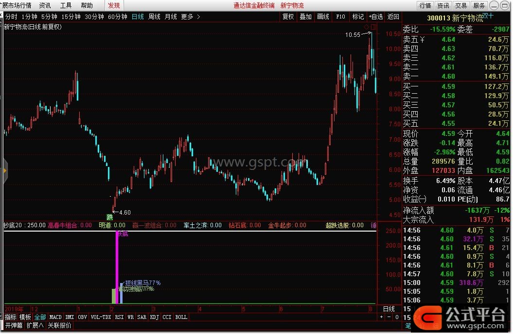This screenshot has height=334, width=513.
Task: Open the 资讯 menu in the menu bar
Action: point(45,5)
